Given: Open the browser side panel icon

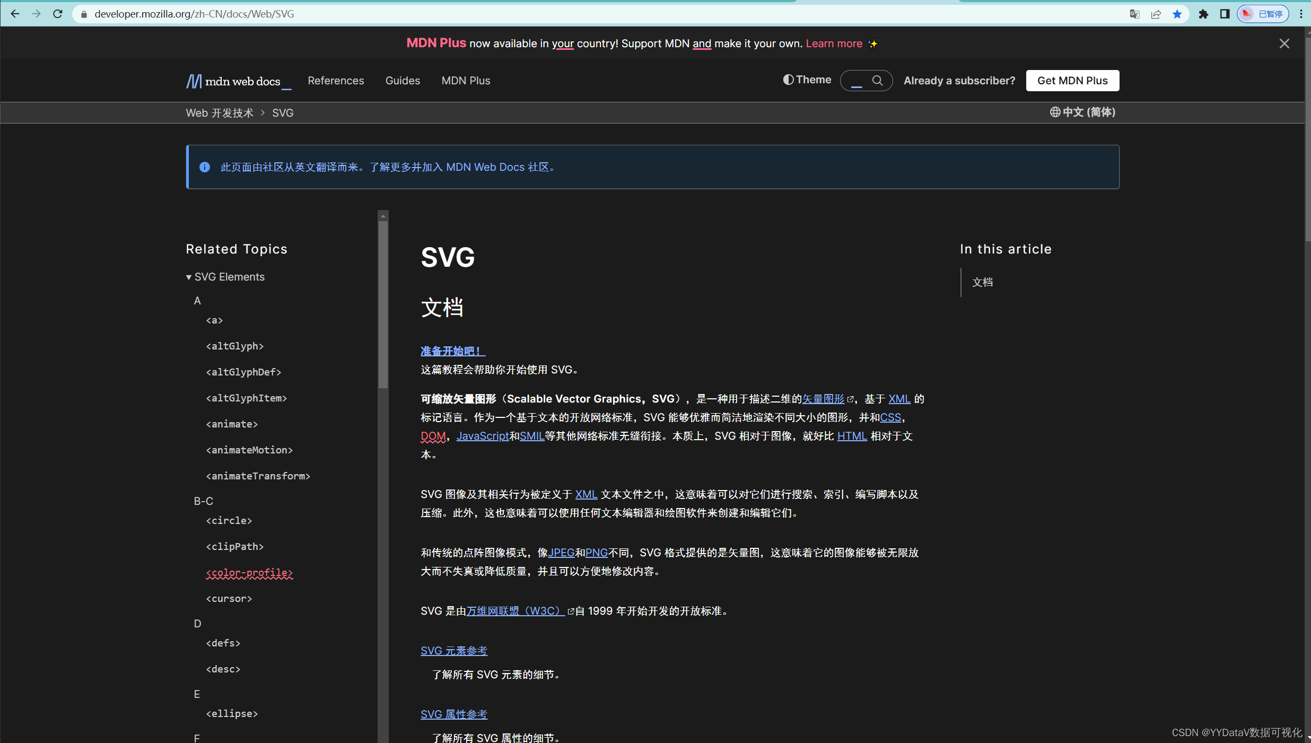Looking at the screenshot, I should 1225,14.
